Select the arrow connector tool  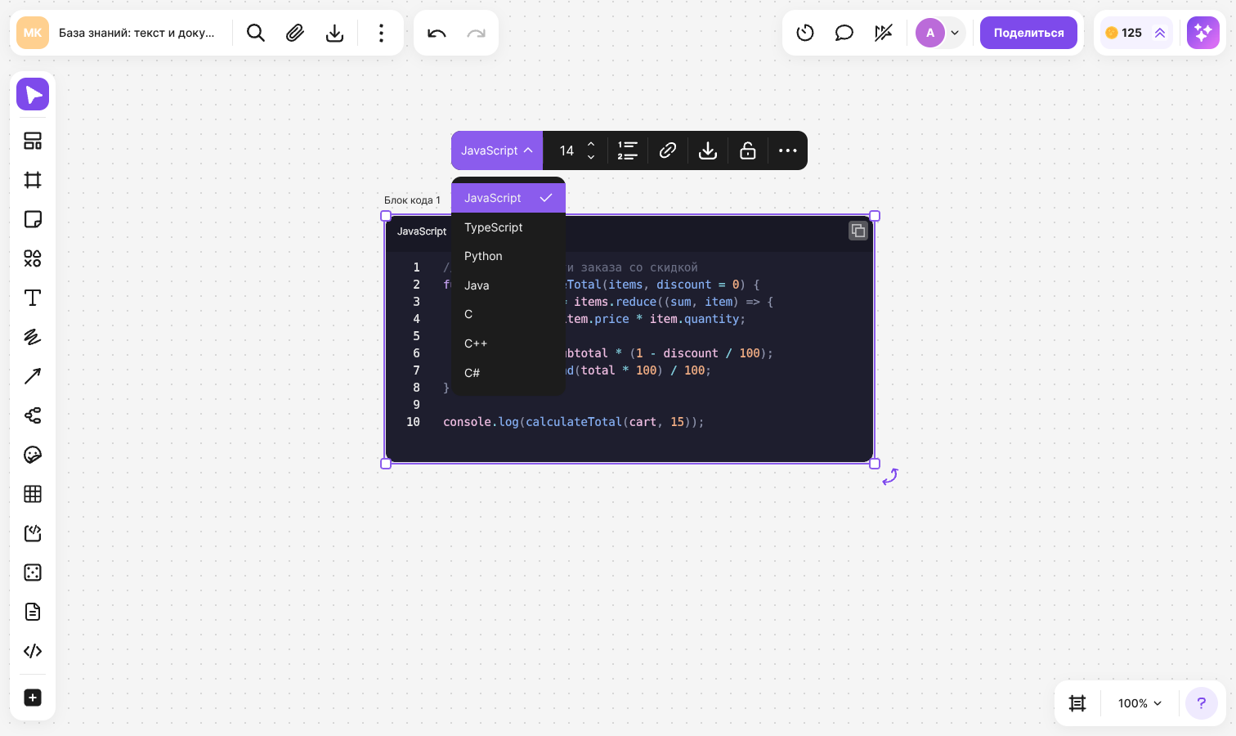pyautogui.click(x=33, y=376)
